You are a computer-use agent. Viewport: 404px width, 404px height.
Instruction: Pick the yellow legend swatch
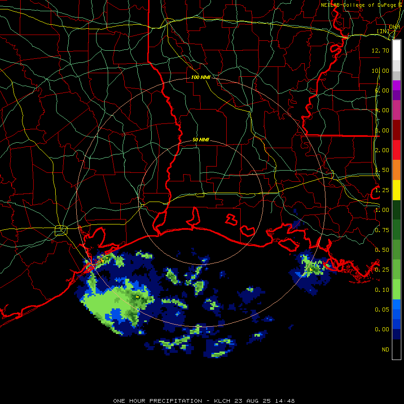click(x=396, y=190)
